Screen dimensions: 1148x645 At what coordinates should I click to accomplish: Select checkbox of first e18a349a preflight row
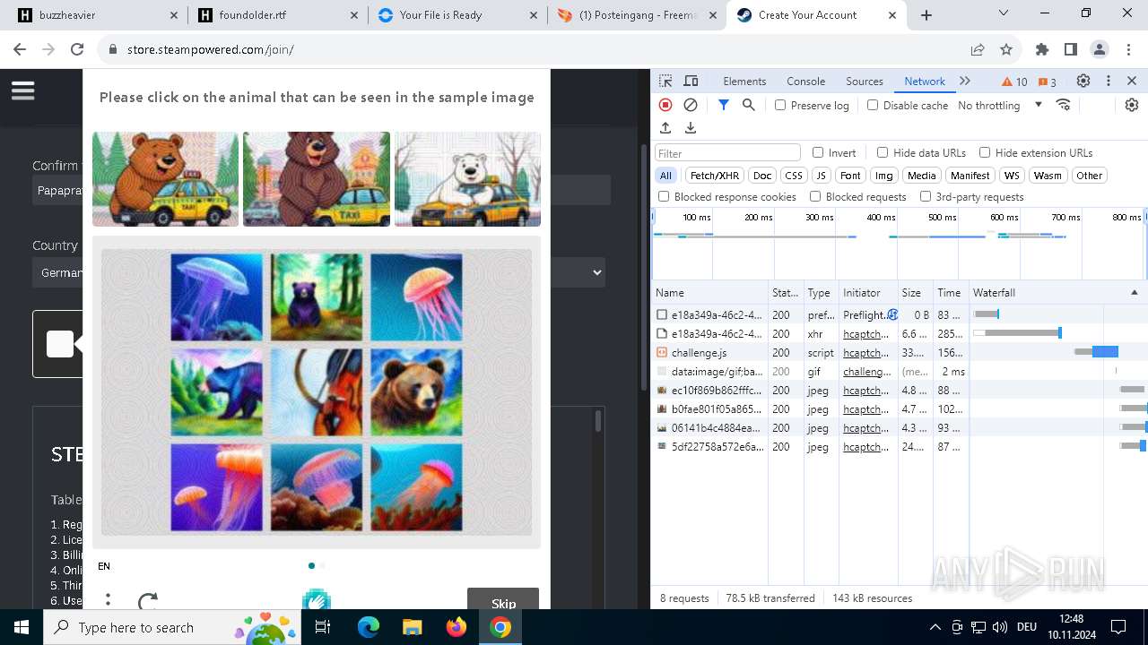coord(662,314)
